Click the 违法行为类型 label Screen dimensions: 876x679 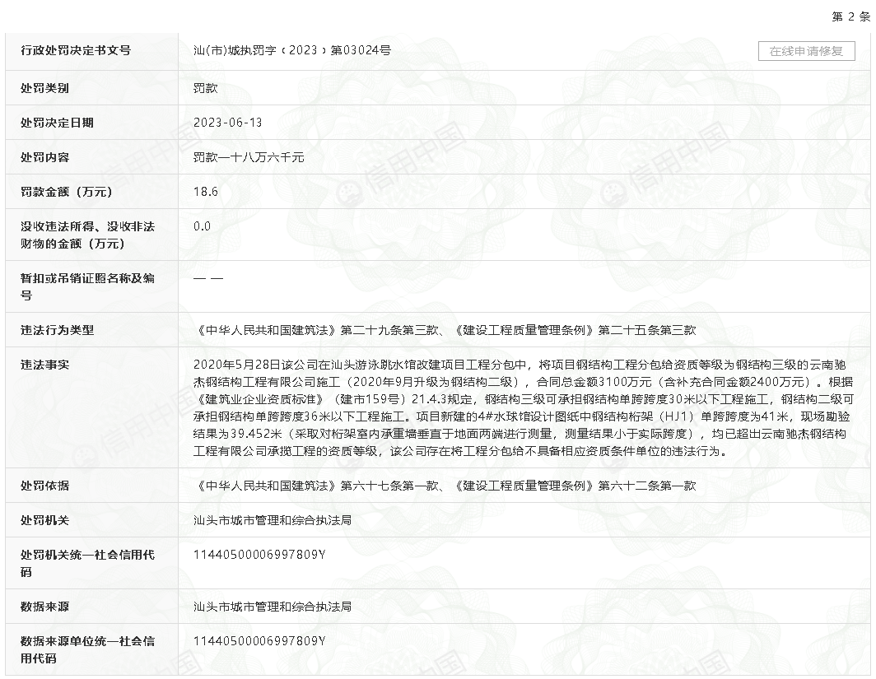[57, 330]
